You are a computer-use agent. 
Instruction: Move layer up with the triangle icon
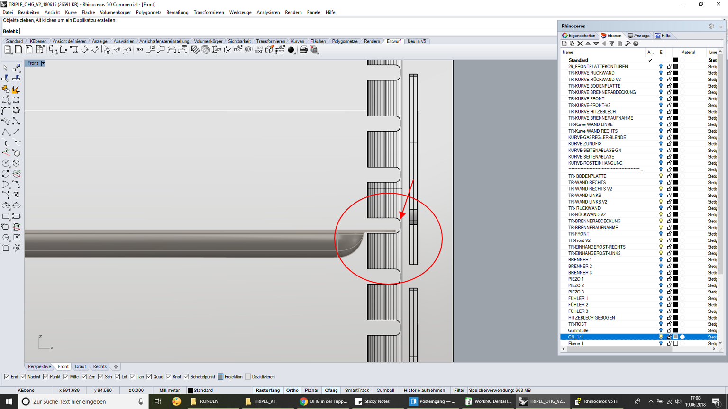point(588,44)
